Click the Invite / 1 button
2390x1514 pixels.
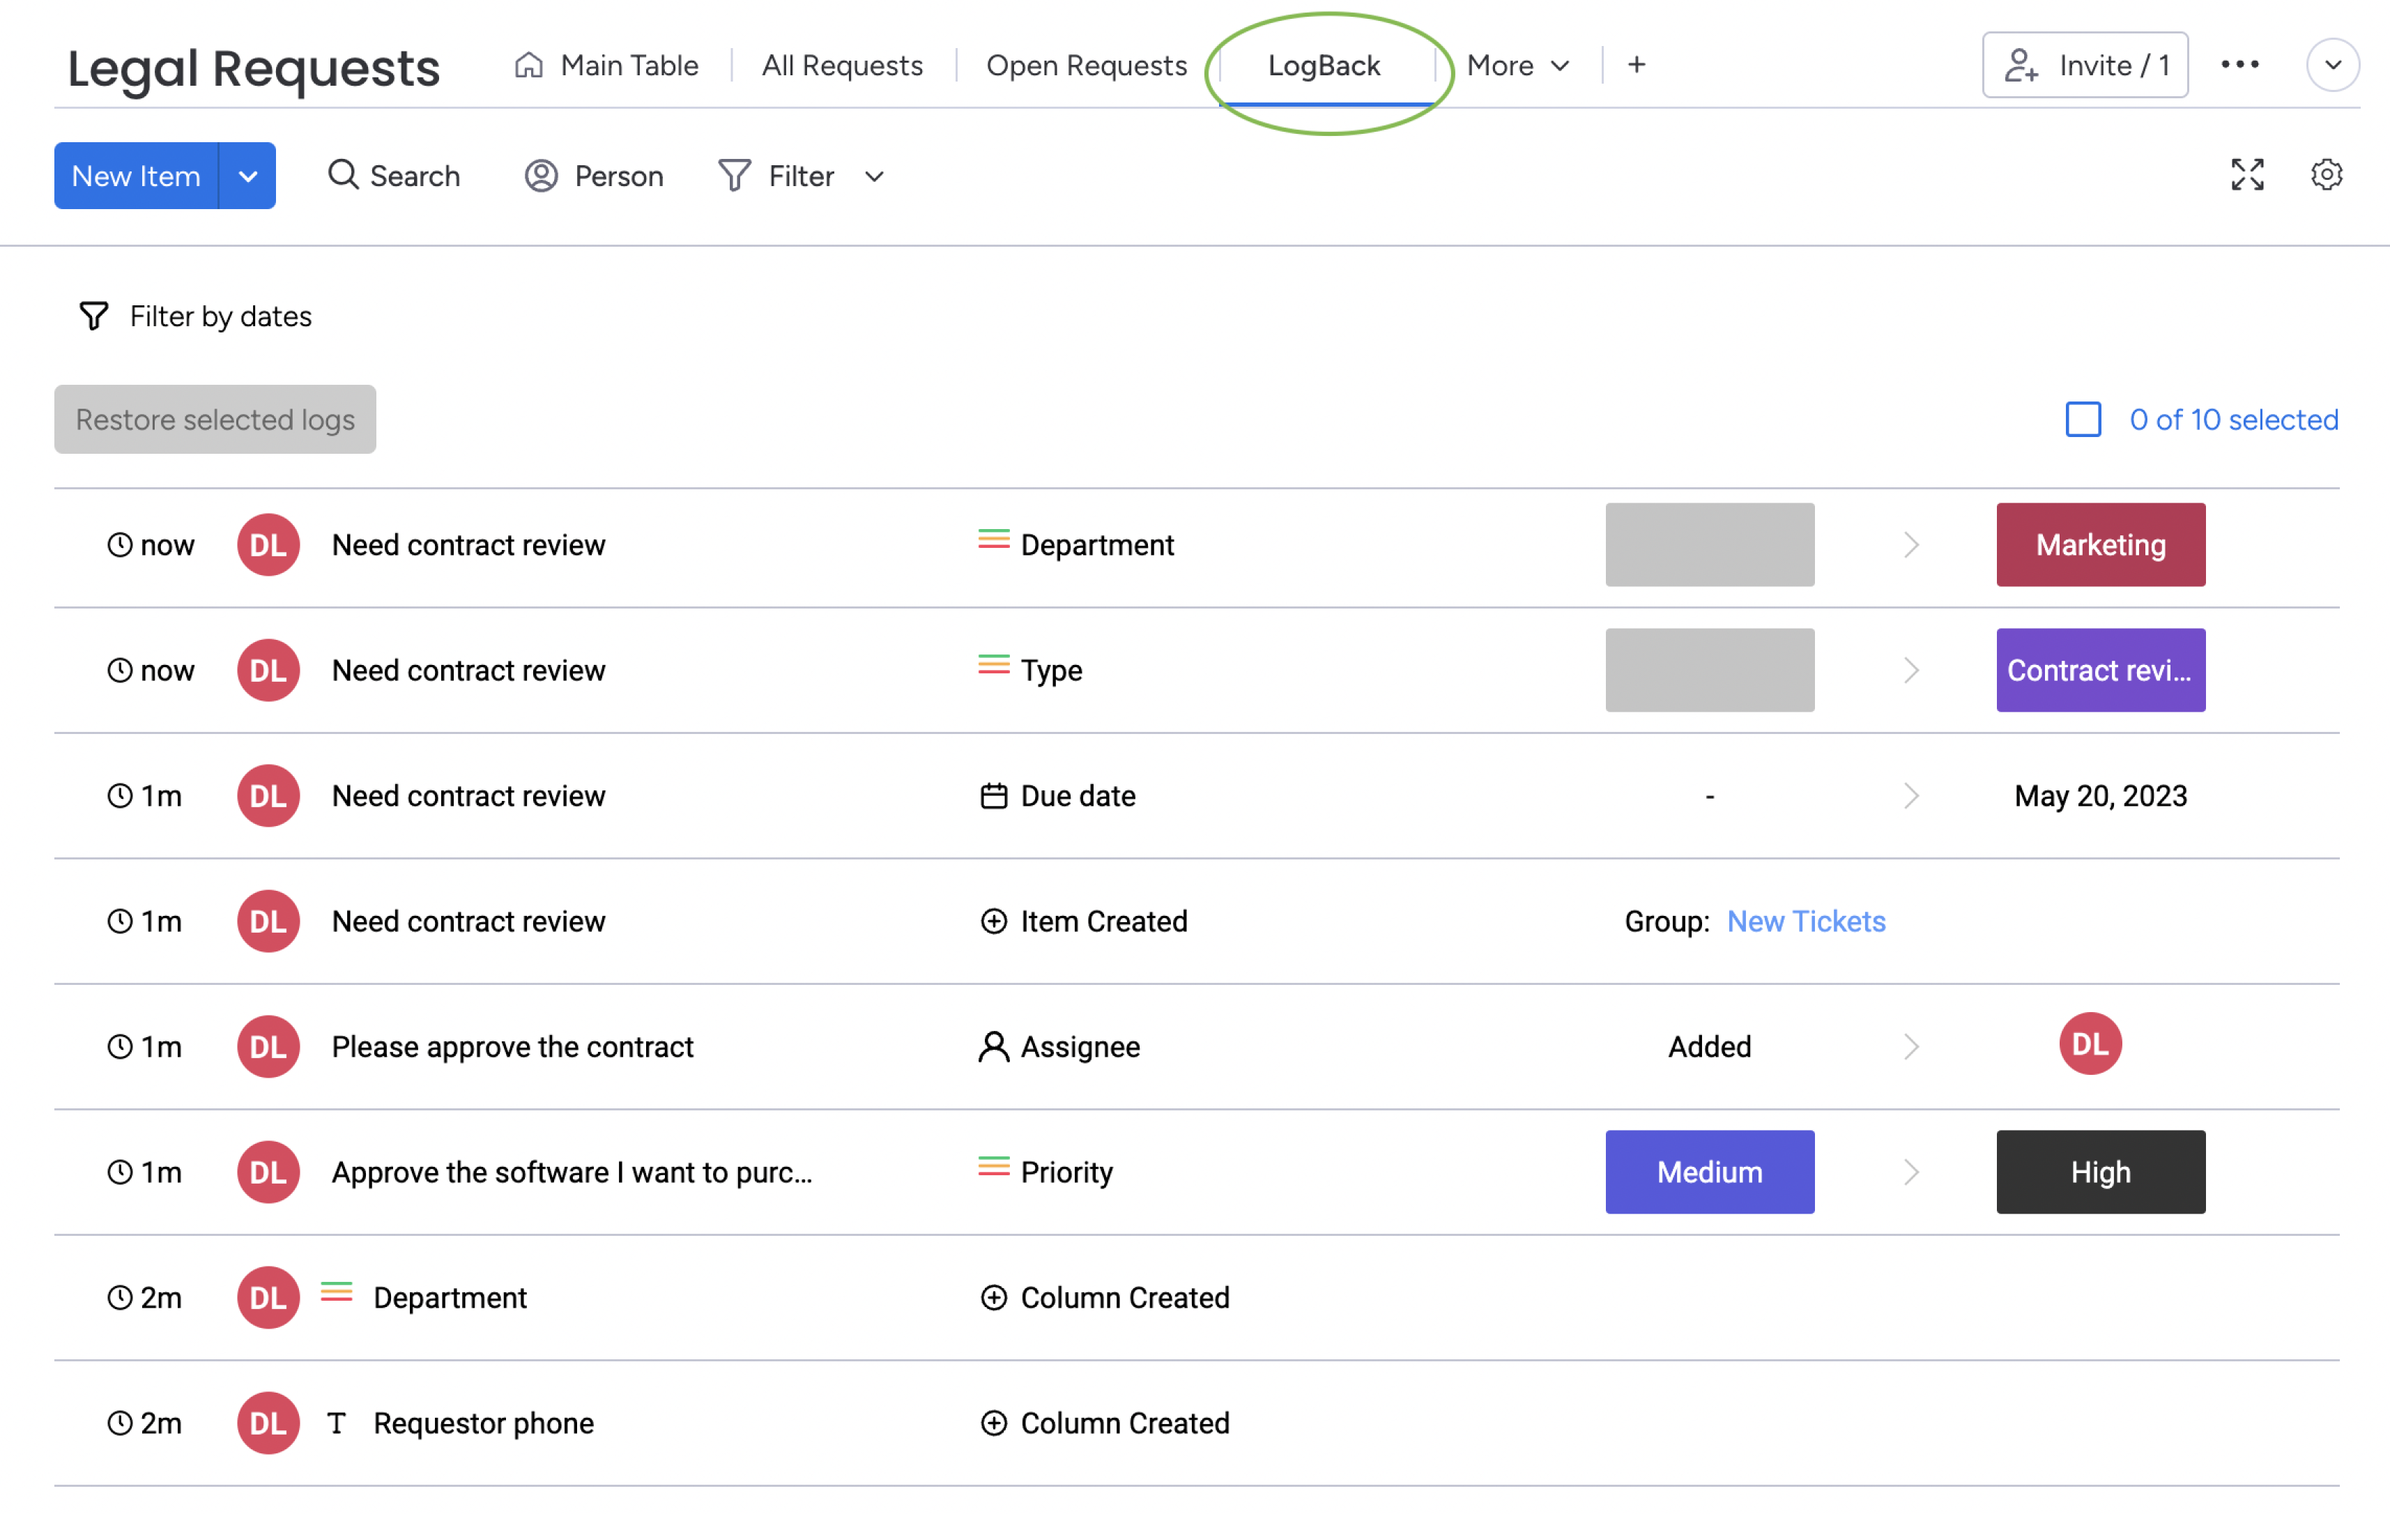(2084, 65)
